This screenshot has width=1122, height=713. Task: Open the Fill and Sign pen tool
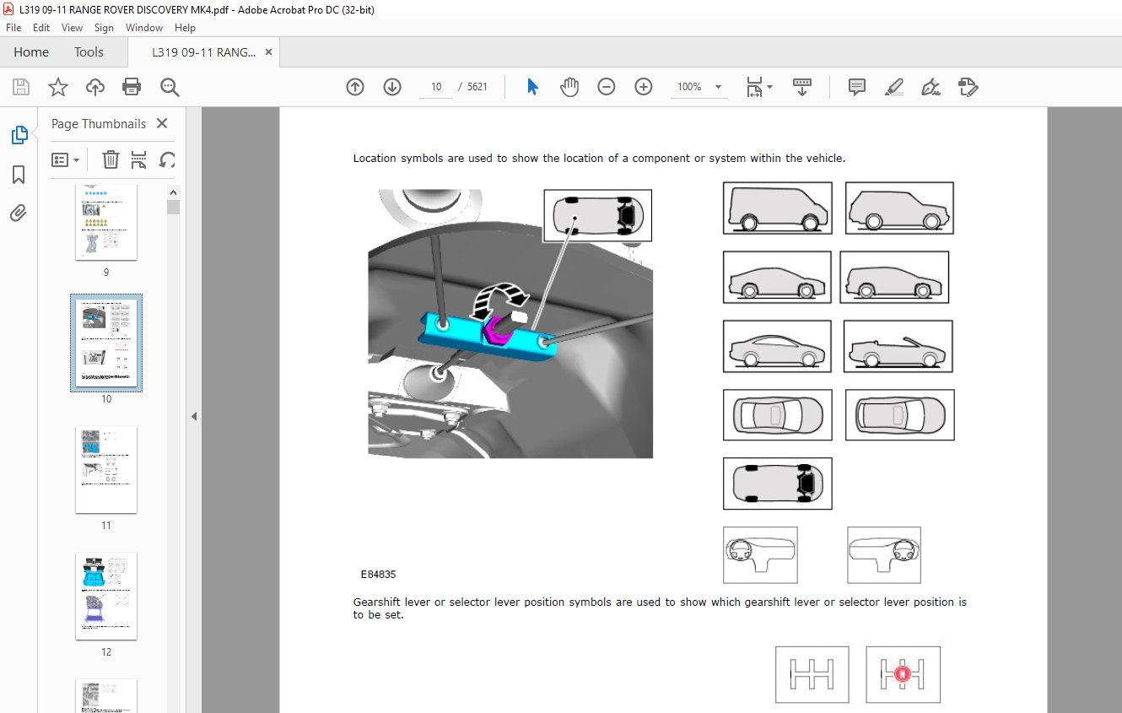pyautogui.click(x=931, y=87)
